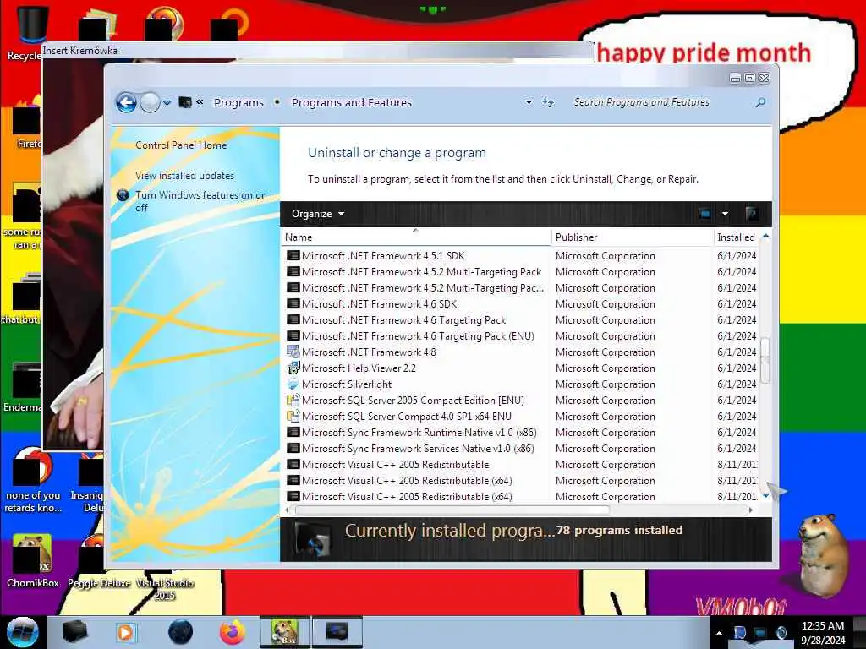This screenshot has height=649, width=866.
Task: Click the horizontal scroll right arrow
Action: pyautogui.click(x=751, y=510)
